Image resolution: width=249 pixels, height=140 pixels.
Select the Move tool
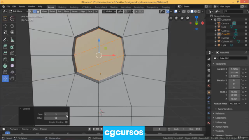coord(5,26)
